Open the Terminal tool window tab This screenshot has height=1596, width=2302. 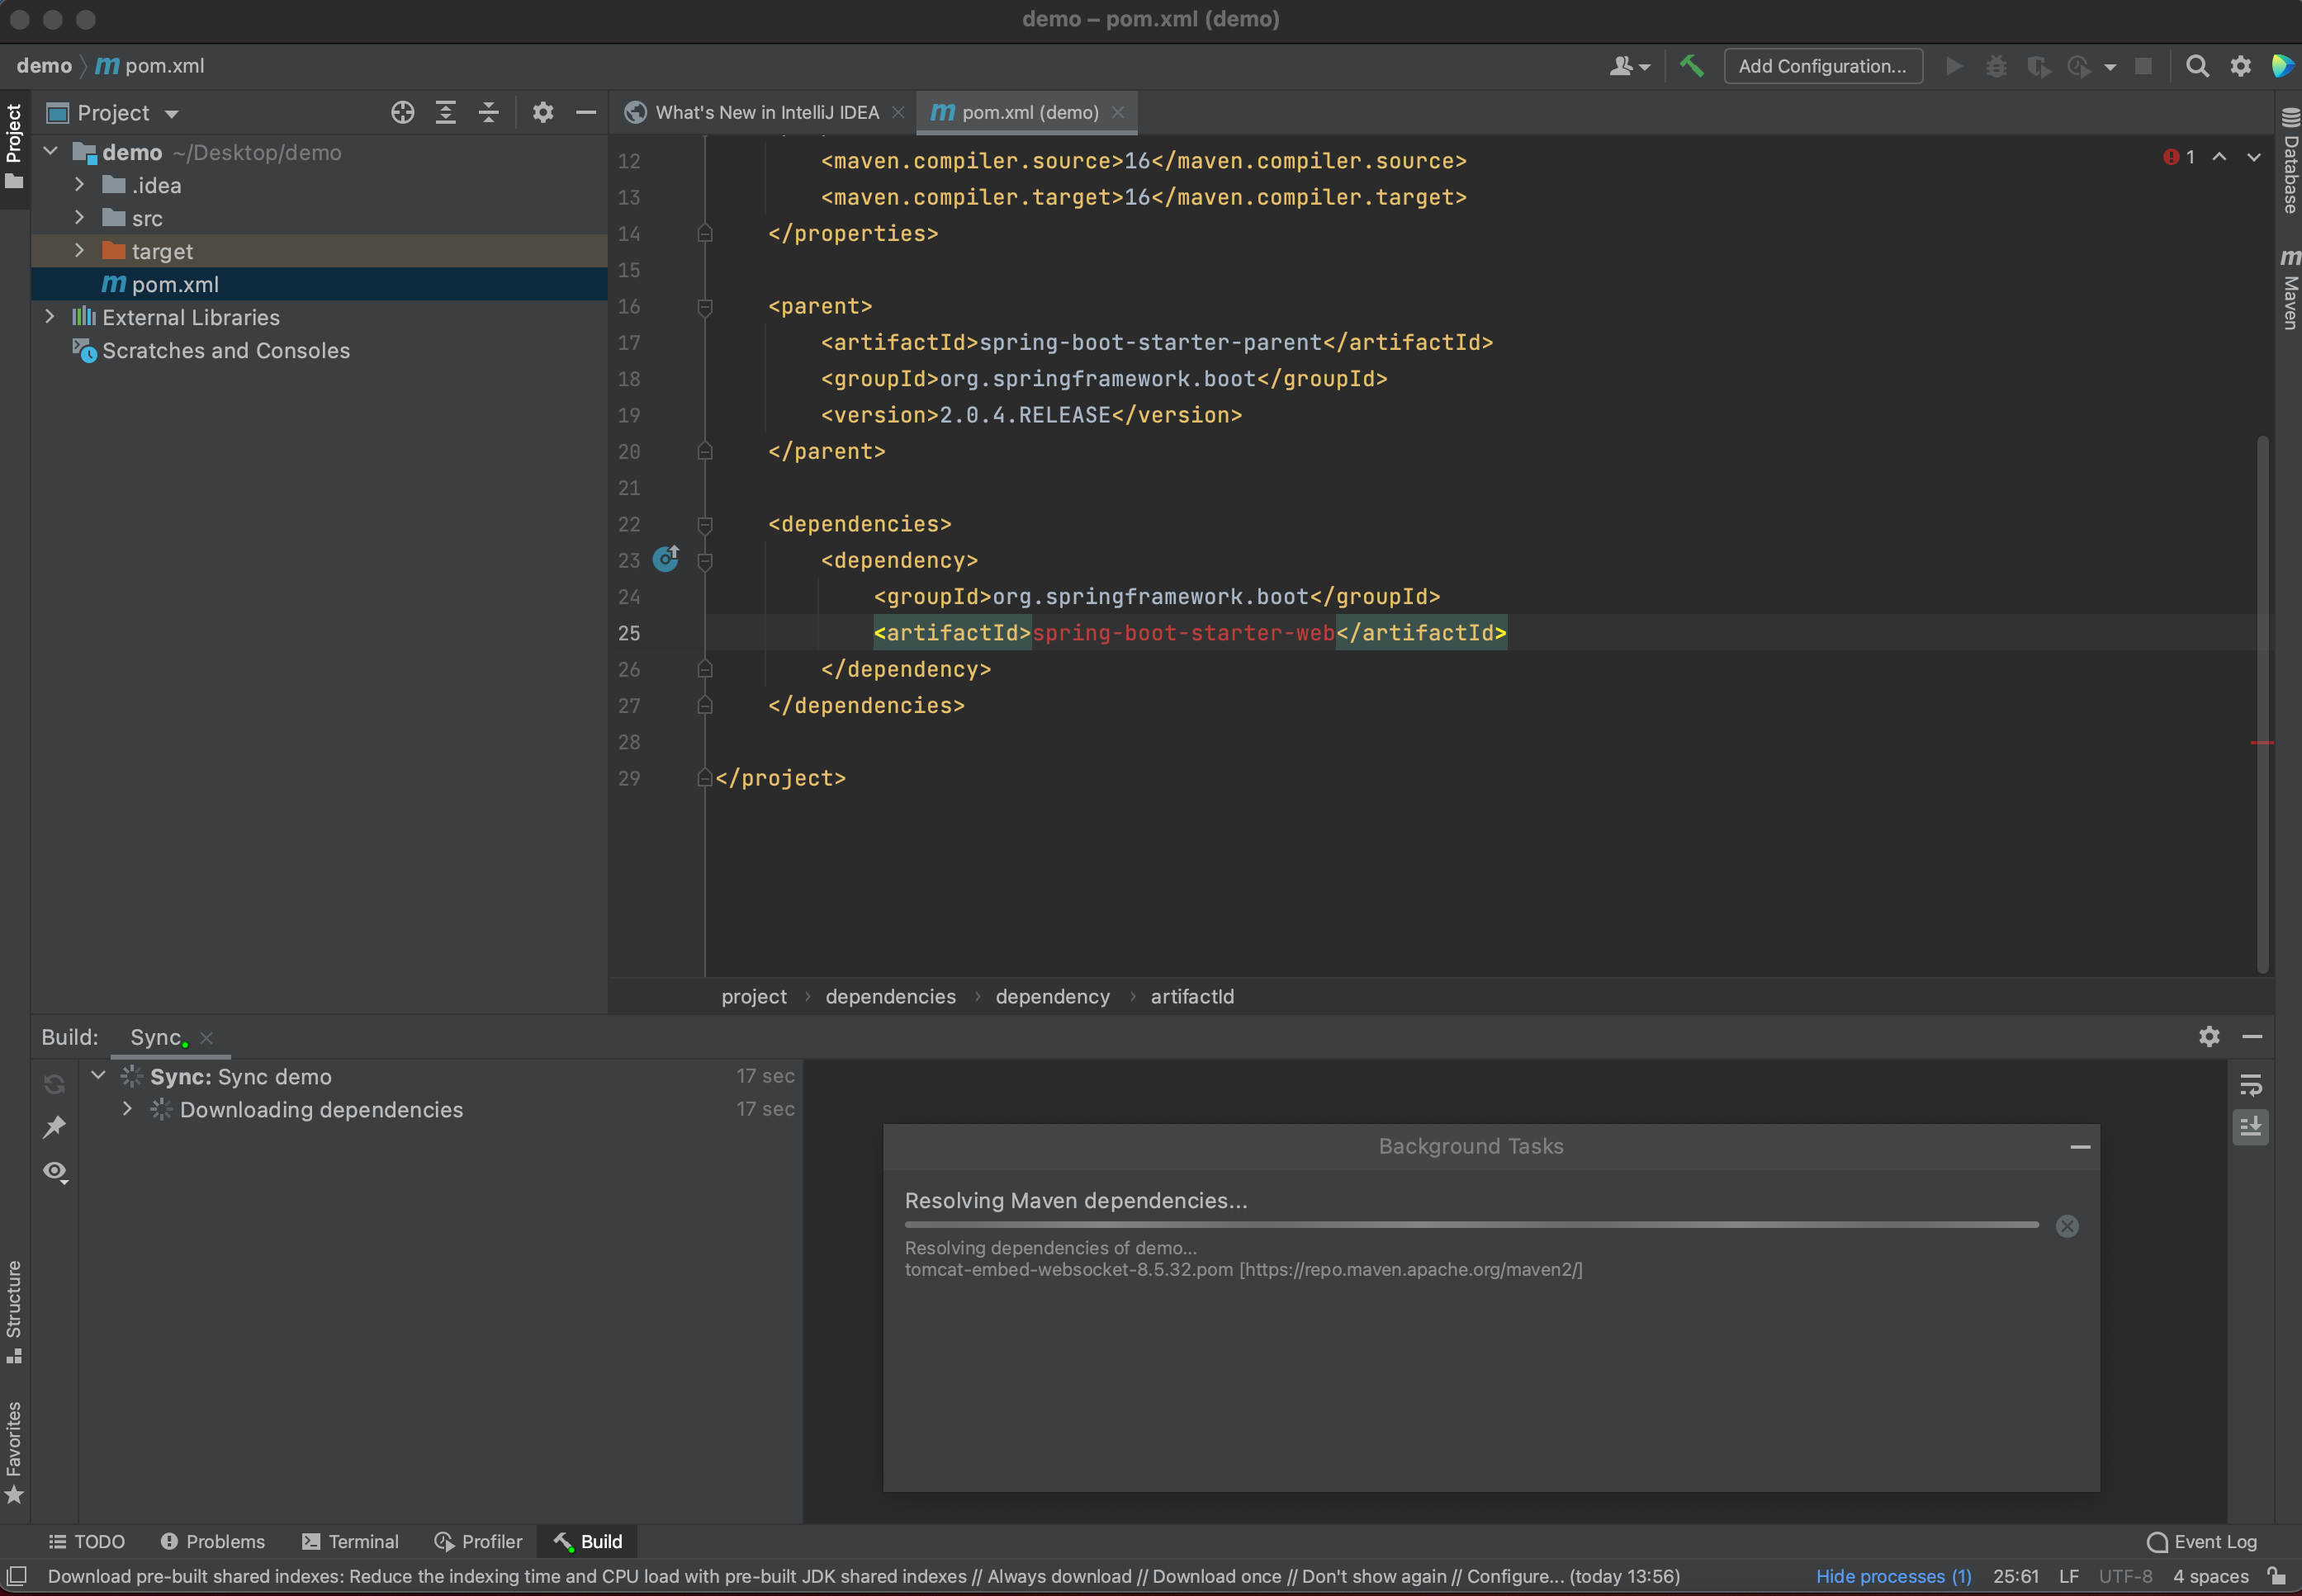[x=350, y=1541]
